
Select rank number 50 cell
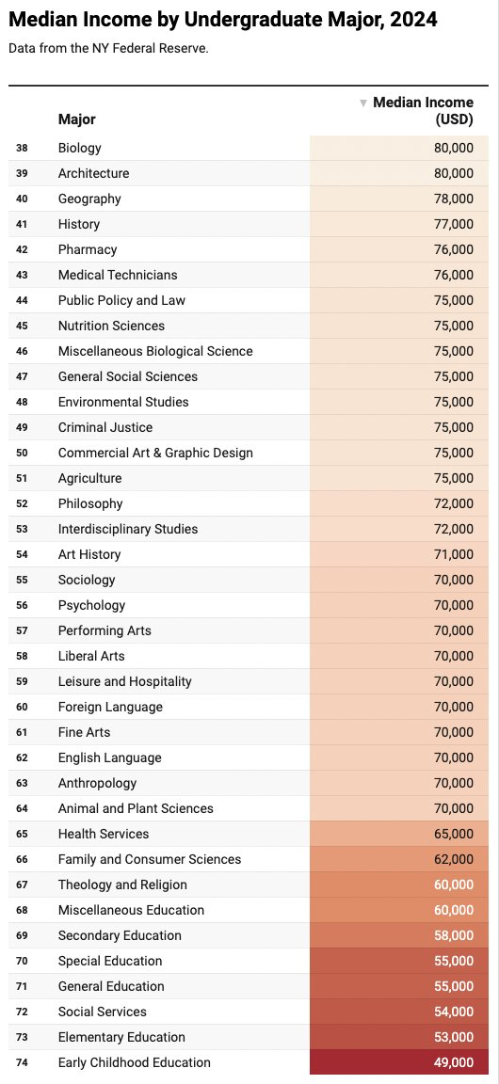(22, 453)
